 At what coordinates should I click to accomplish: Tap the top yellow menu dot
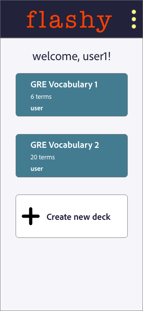coord(134,12)
